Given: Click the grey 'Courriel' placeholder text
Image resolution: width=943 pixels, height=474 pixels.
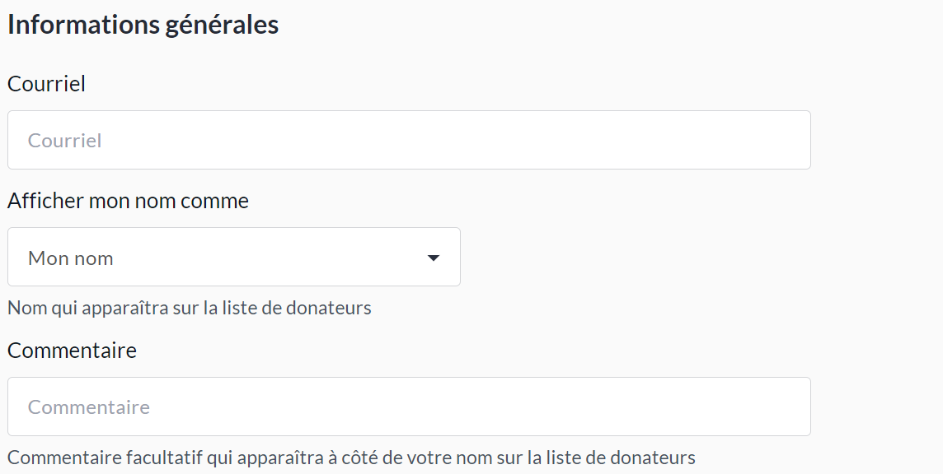Looking at the screenshot, I should pos(65,141).
